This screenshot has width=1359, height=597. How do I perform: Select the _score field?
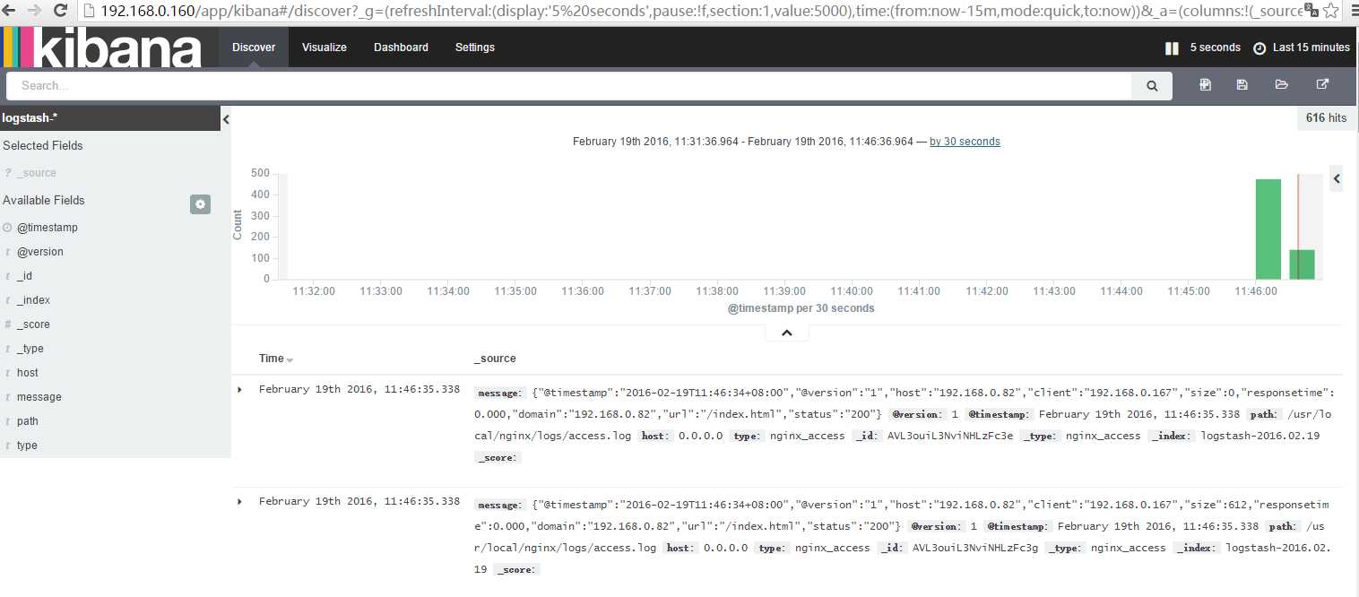click(x=33, y=324)
